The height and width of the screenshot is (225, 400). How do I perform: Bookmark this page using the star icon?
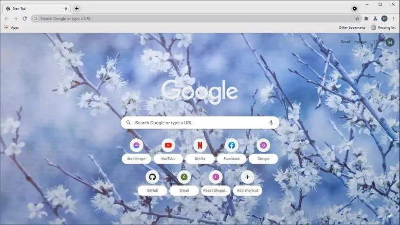357,19
